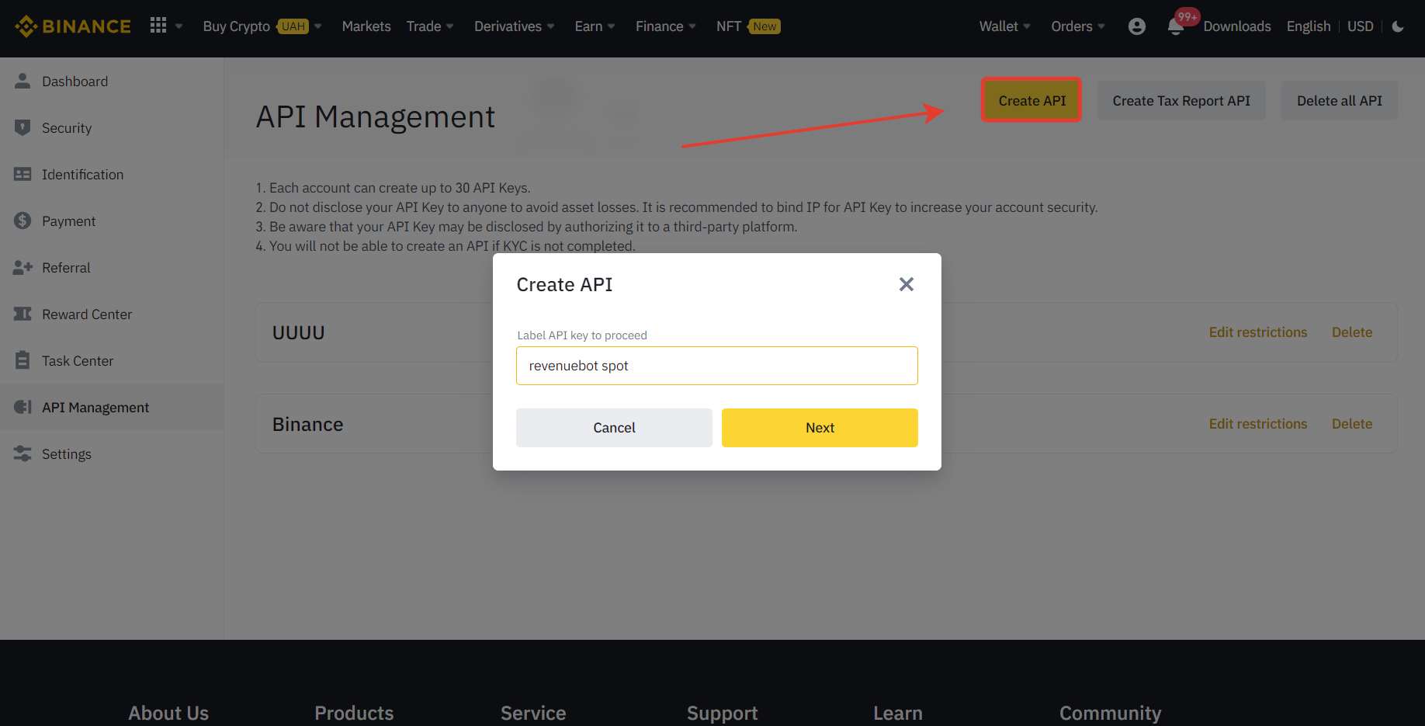Image resolution: width=1425 pixels, height=726 pixels.
Task: Click the Dashboard person icon in sidebar
Action: (23, 81)
